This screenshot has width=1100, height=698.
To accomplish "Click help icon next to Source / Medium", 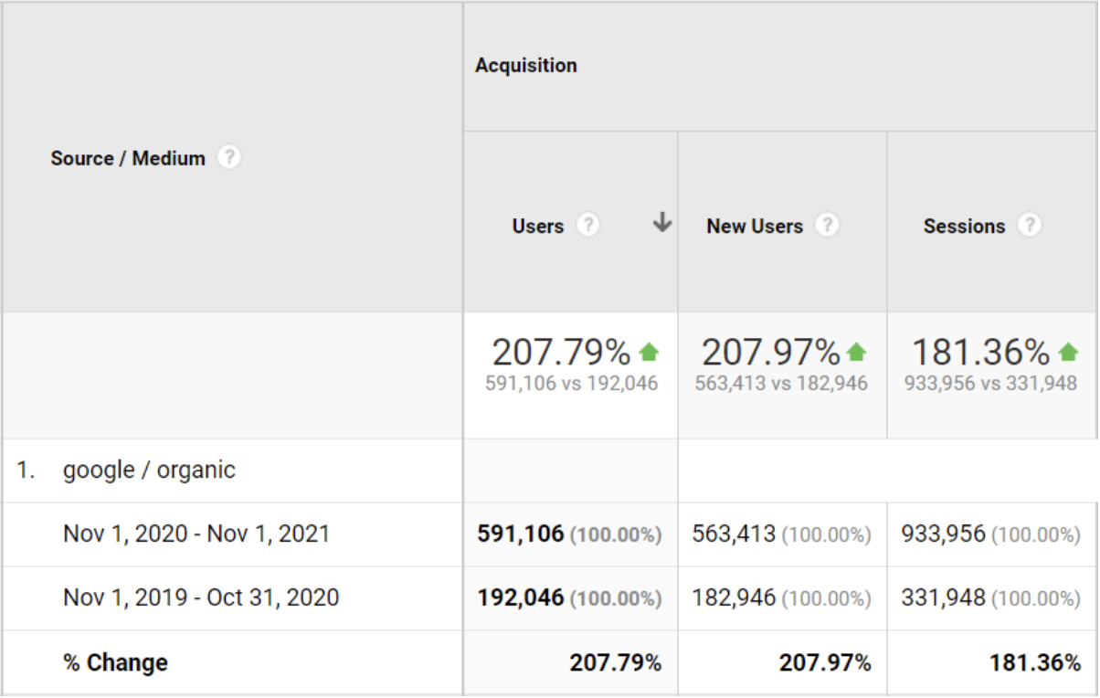I will point(229,158).
